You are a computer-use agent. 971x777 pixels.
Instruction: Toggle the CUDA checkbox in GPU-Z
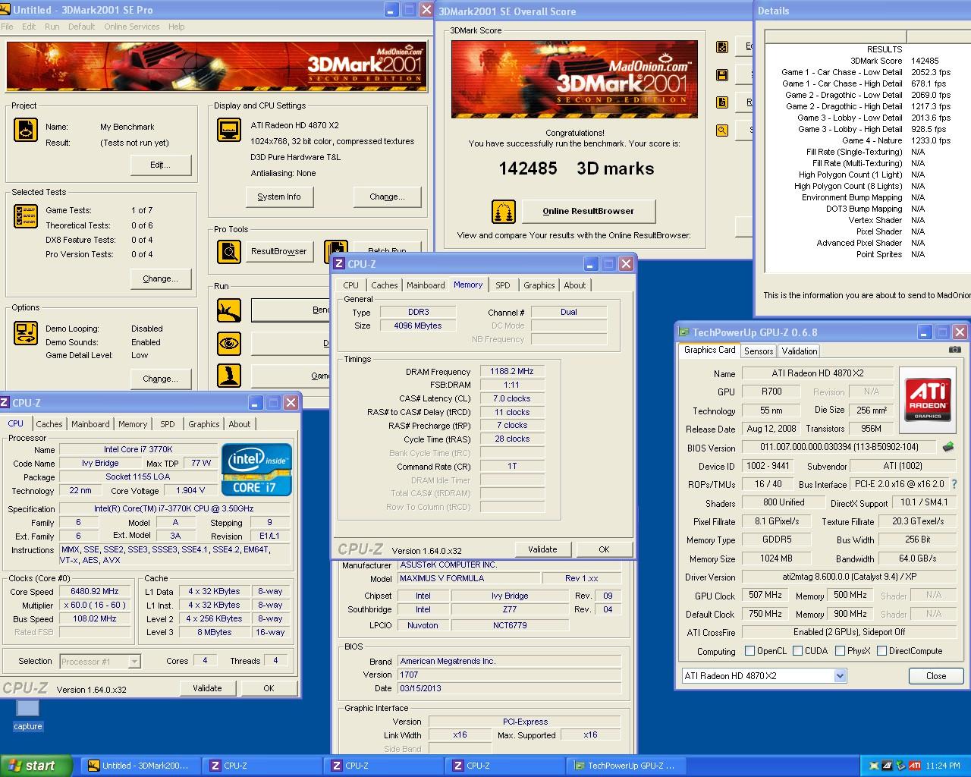tap(797, 651)
